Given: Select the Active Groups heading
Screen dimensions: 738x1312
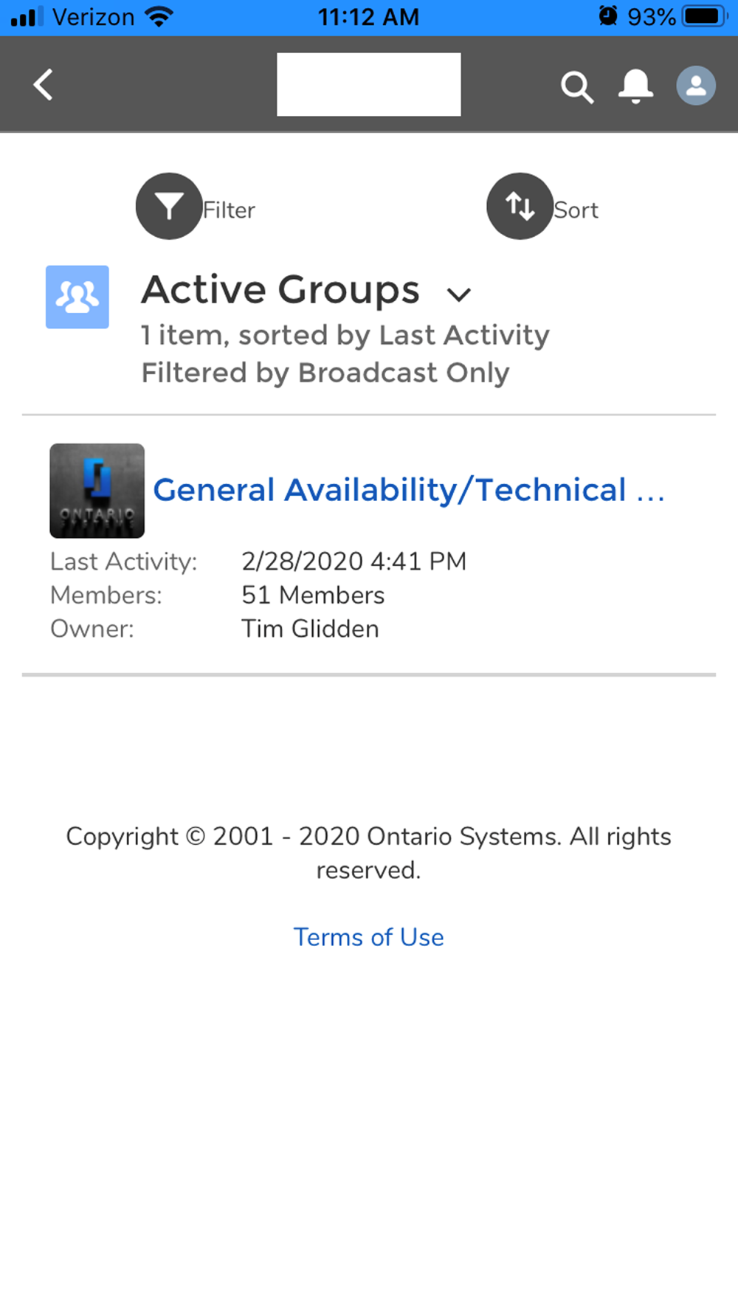Looking at the screenshot, I should tap(280, 289).
